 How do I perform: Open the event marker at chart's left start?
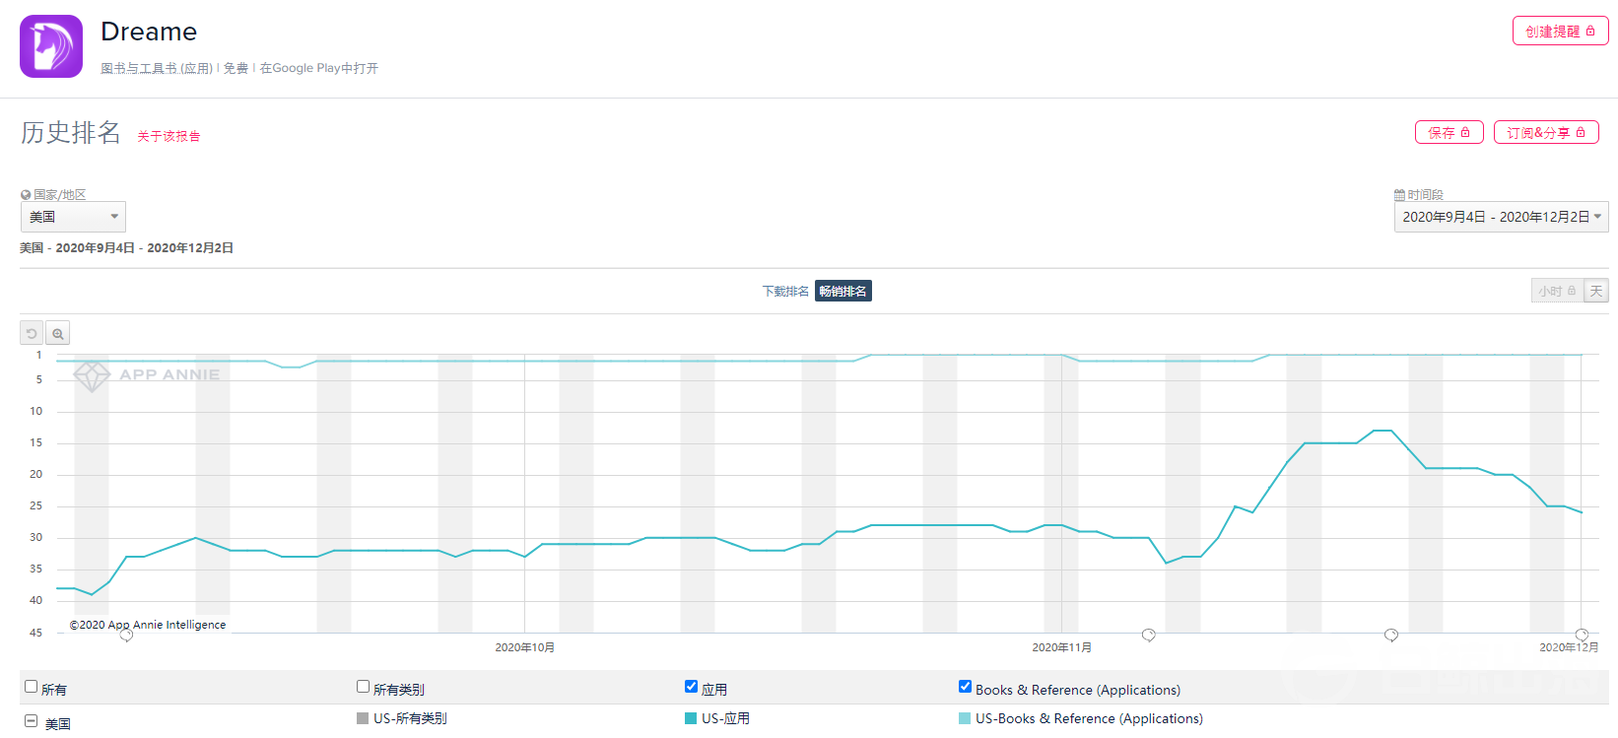(x=126, y=636)
